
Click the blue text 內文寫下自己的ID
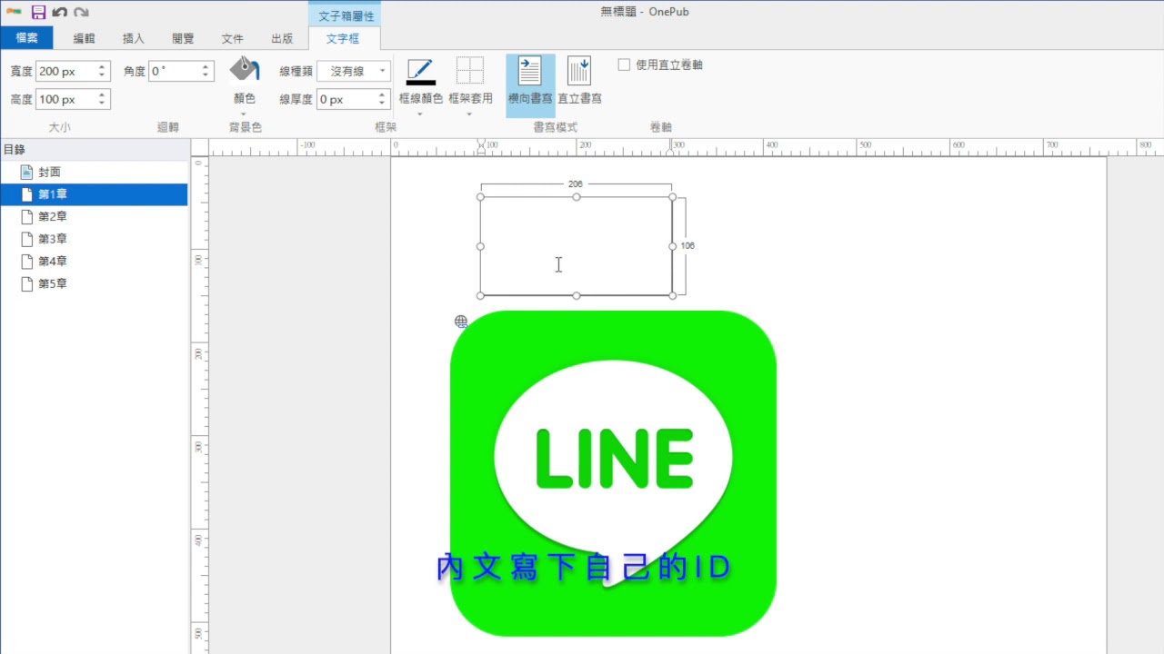[585, 568]
